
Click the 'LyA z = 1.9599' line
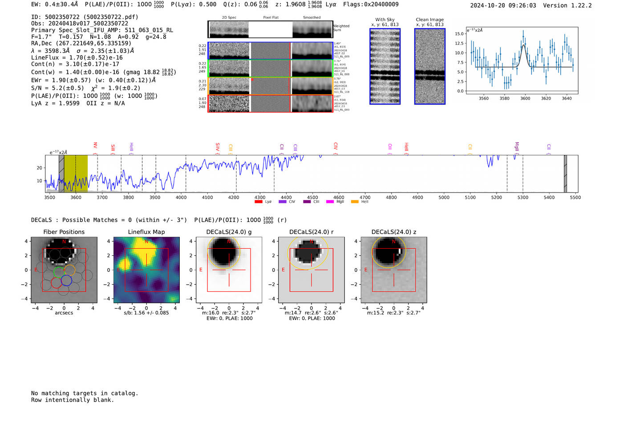point(78,103)
